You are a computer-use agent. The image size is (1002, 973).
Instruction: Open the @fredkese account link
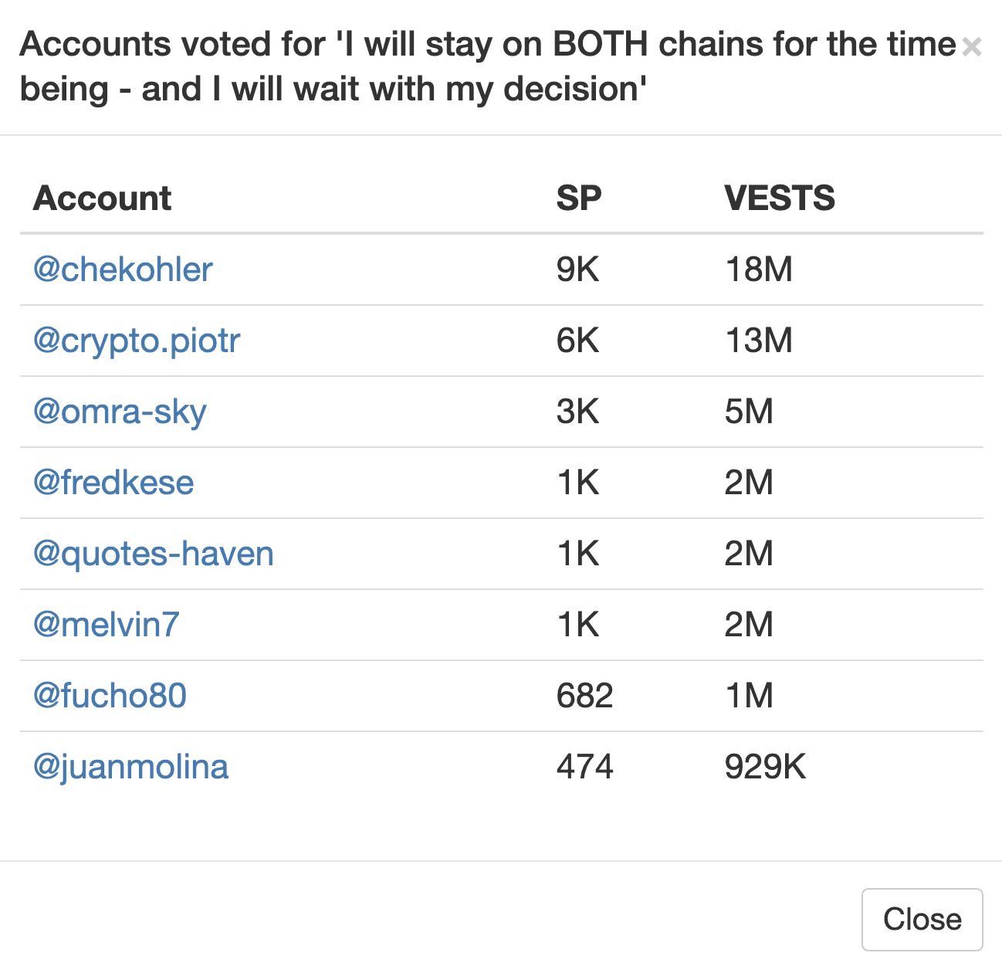click(x=113, y=483)
